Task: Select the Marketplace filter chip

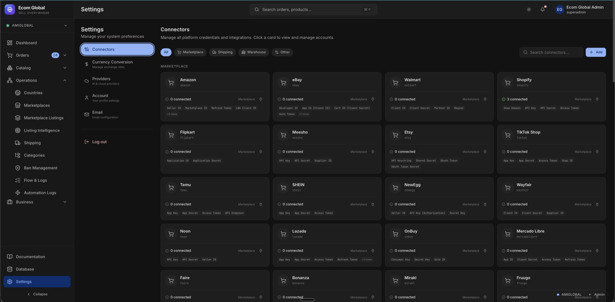Action: (190, 52)
